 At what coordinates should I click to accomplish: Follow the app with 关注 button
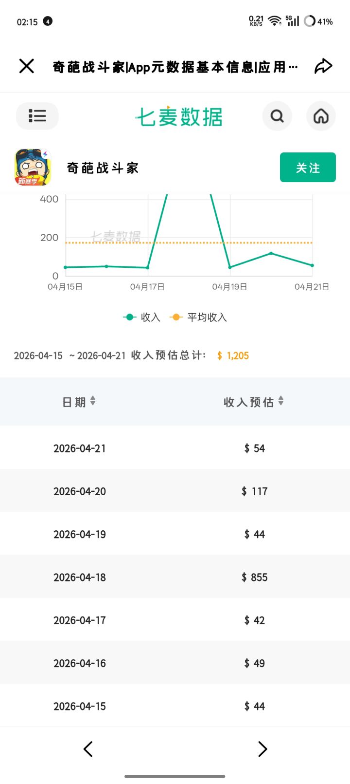point(308,168)
